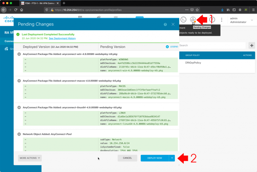Click the Actions column header
257x172 pixels.
tap(247, 55)
